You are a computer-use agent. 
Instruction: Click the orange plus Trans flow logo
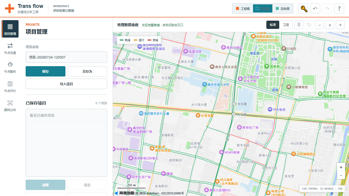tap(10, 8)
